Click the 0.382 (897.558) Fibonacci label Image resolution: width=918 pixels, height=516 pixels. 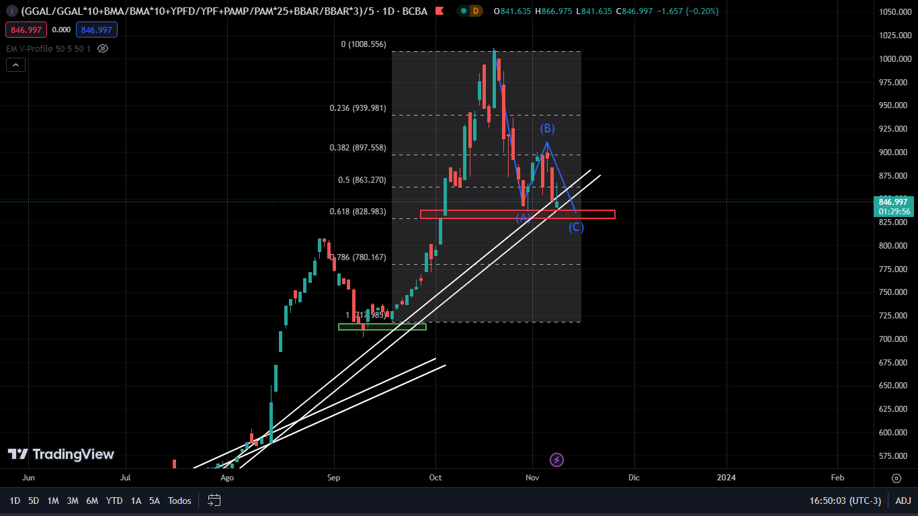pos(358,148)
